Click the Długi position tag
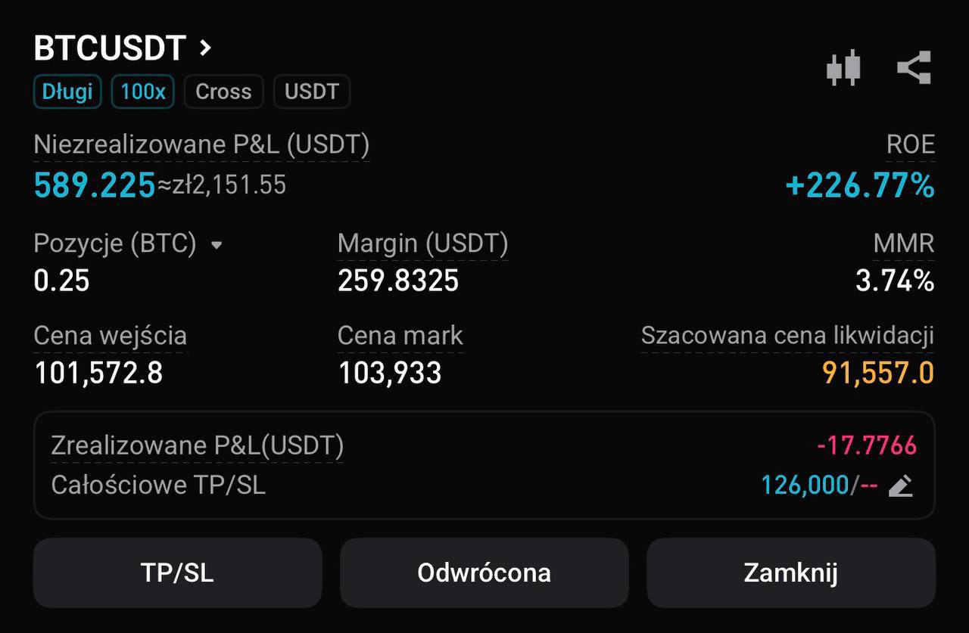The height and width of the screenshot is (633, 969). (x=67, y=92)
